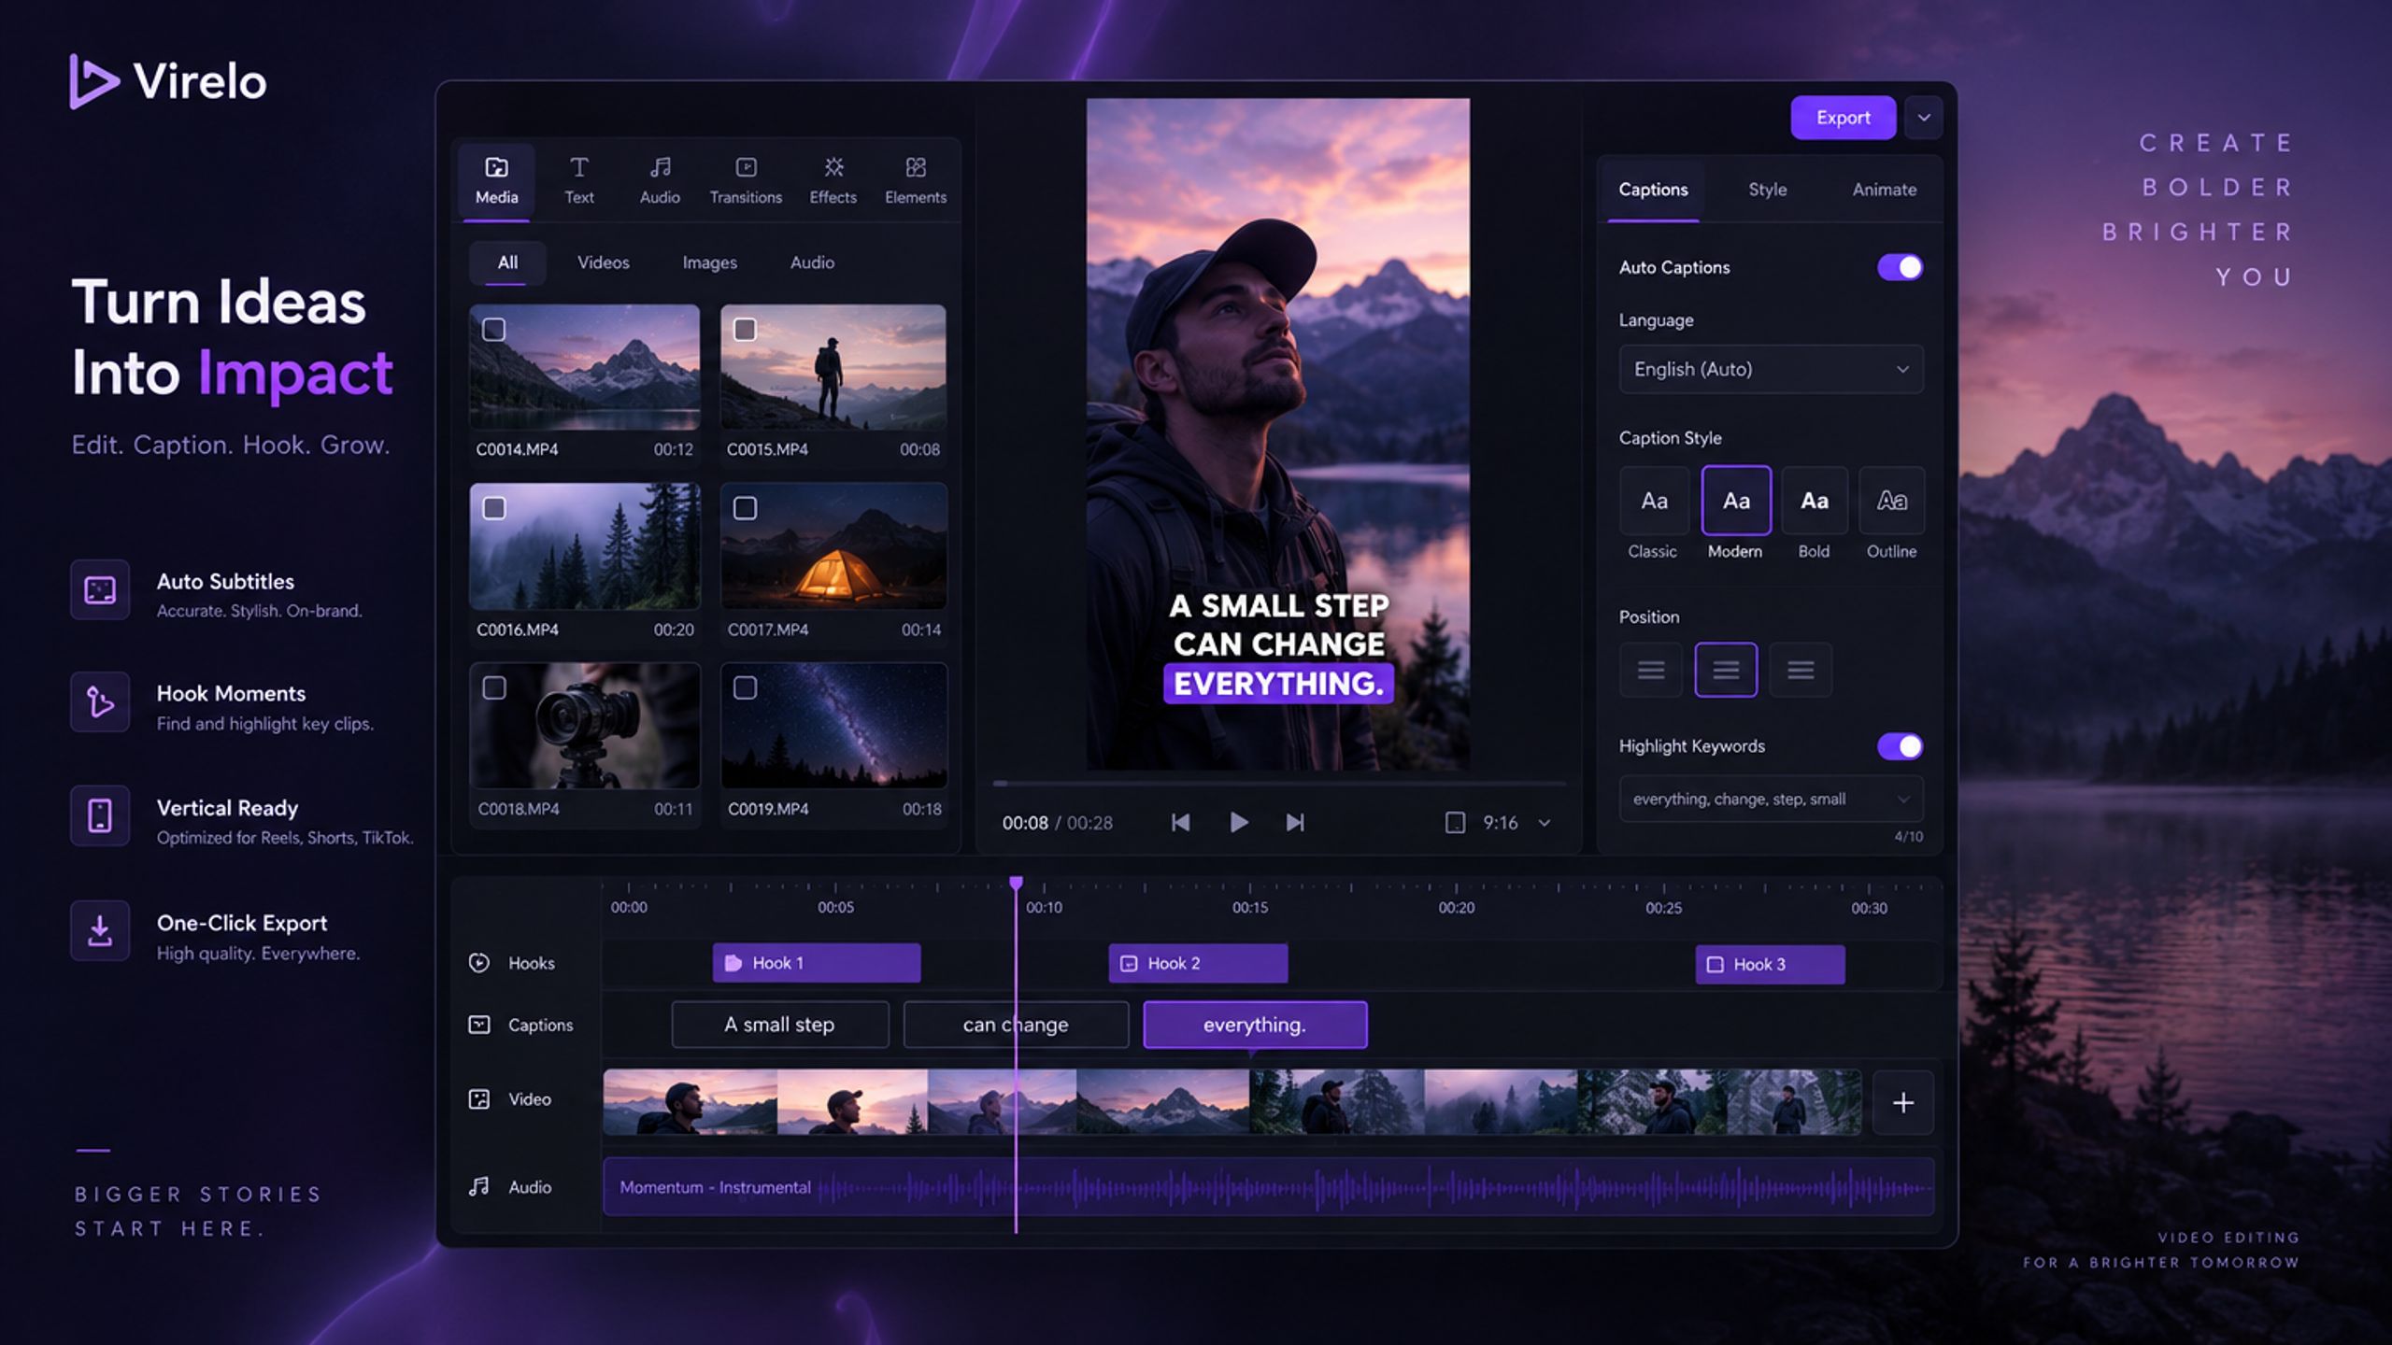Click the Hook 2 clip icon
Image resolution: width=2392 pixels, height=1345 pixels.
pos(1129,963)
